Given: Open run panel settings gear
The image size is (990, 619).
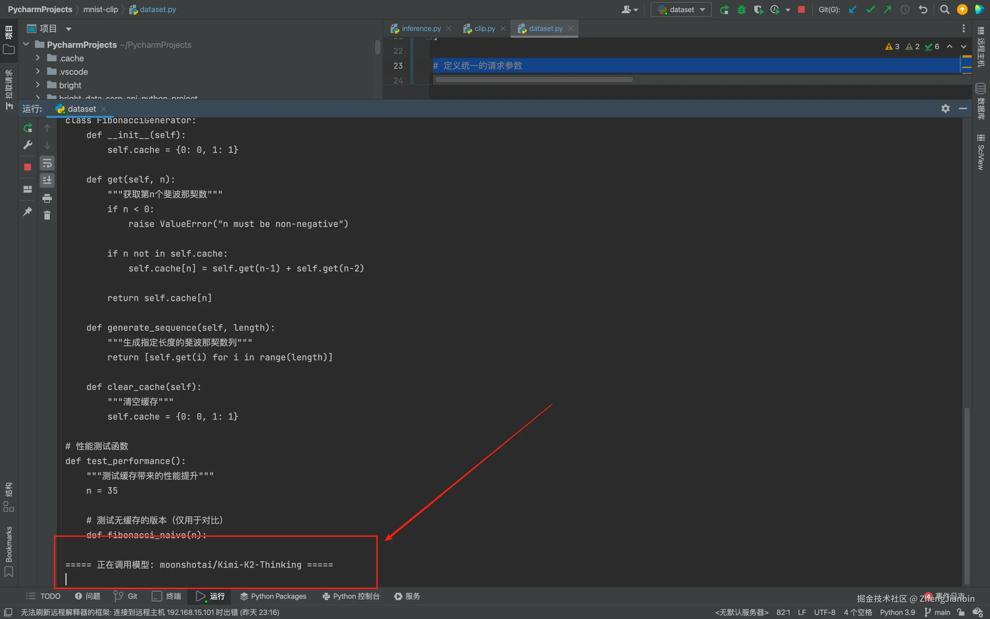Looking at the screenshot, I should pos(945,108).
